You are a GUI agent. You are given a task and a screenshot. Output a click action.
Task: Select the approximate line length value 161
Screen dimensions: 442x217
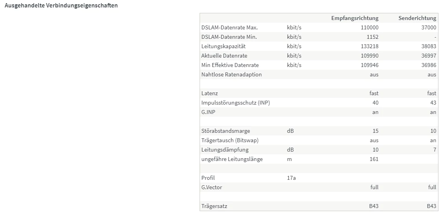(374, 159)
